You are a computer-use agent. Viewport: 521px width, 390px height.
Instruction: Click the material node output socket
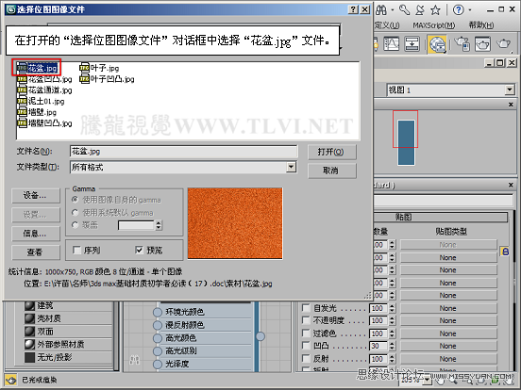260,336
